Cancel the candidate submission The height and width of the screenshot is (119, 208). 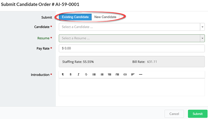coord(174,114)
